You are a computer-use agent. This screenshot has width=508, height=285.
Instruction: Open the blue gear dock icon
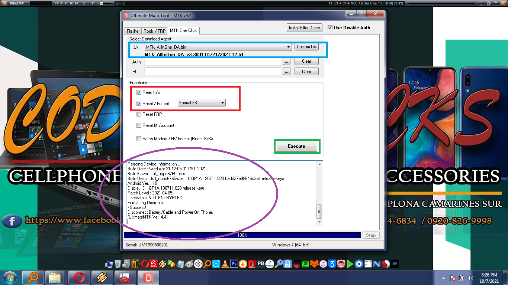(359, 264)
